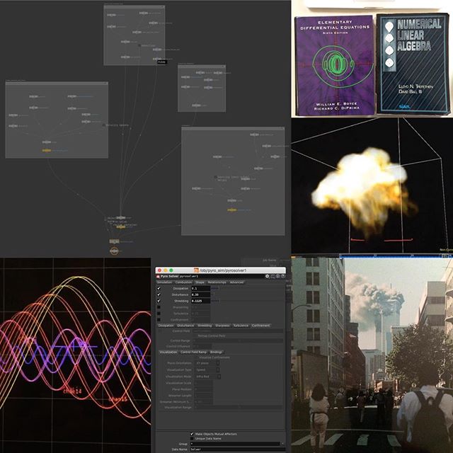Open the Control Field Ramp tab

click(193, 351)
